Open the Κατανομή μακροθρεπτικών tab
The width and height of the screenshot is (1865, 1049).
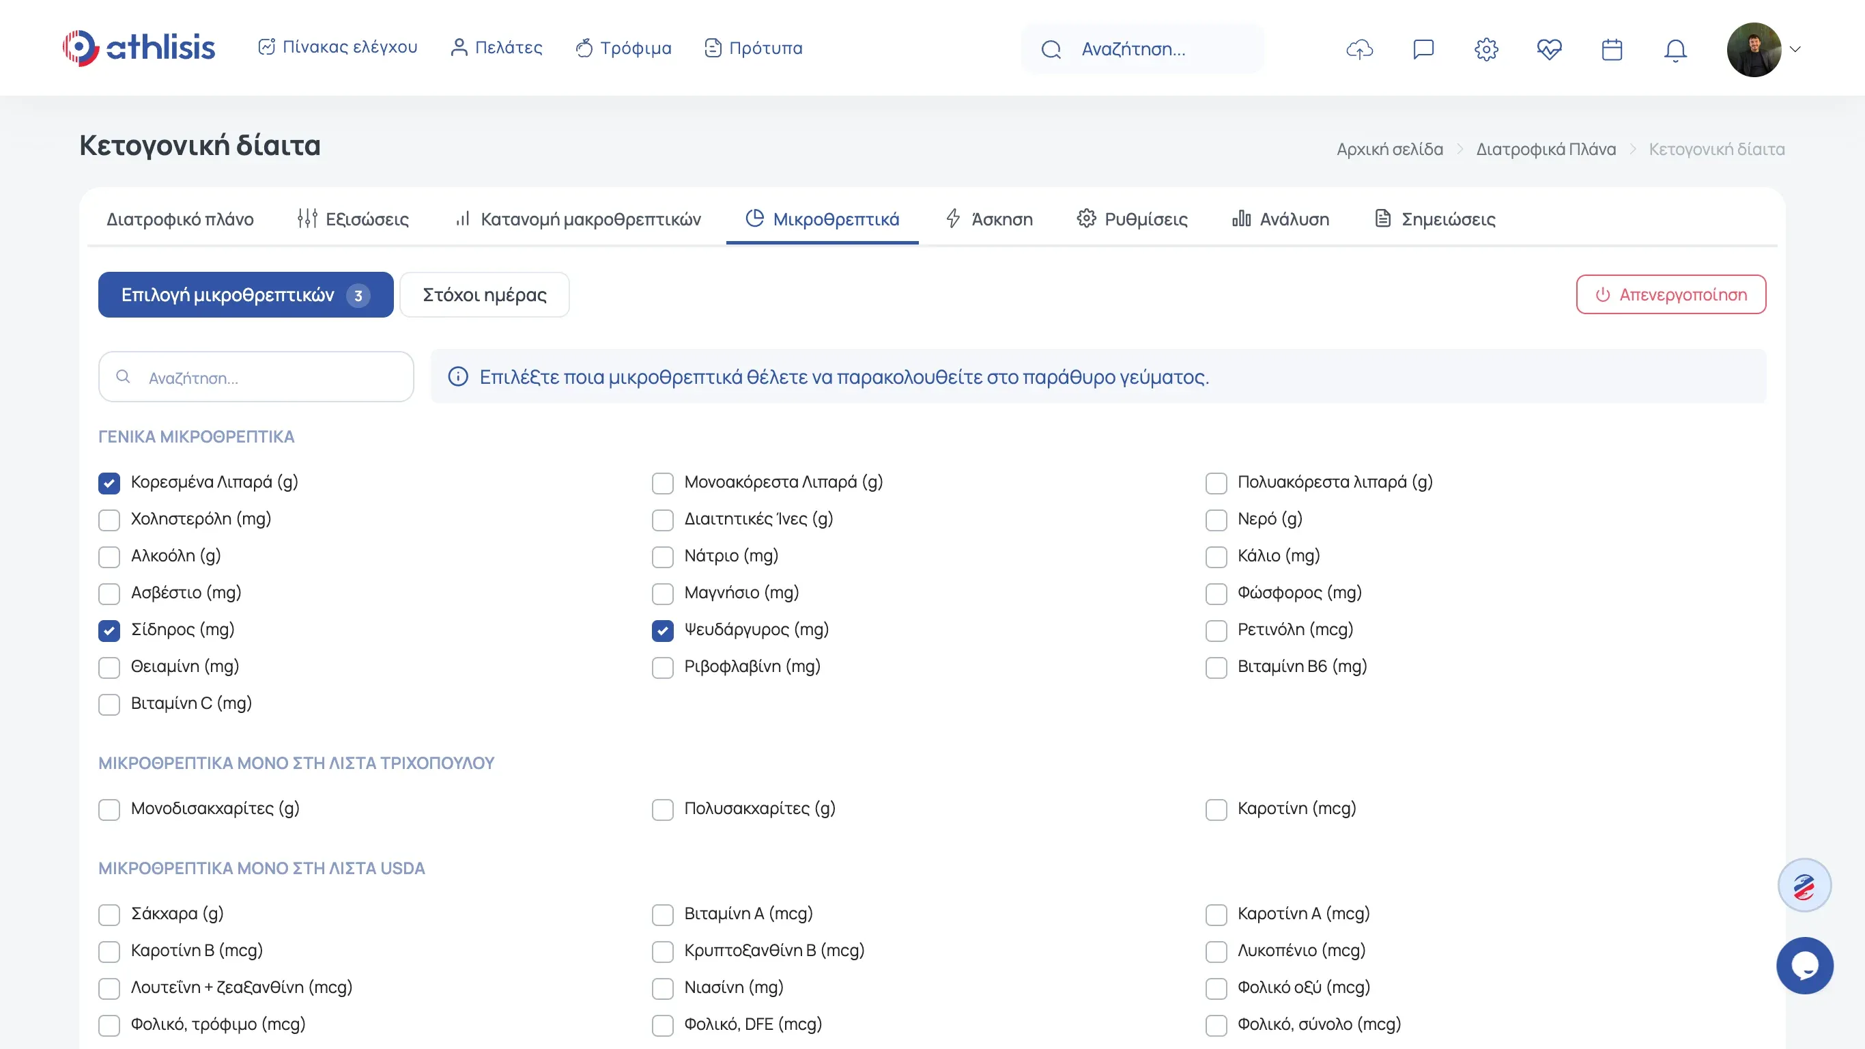click(578, 219)
